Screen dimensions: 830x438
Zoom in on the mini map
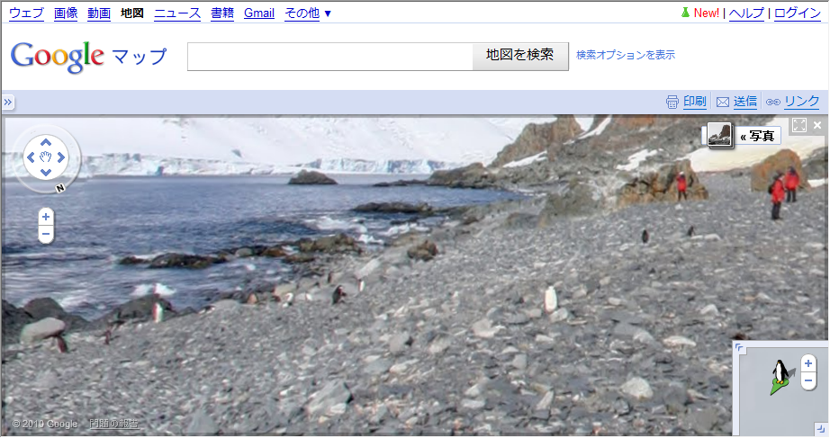(808, 363)
